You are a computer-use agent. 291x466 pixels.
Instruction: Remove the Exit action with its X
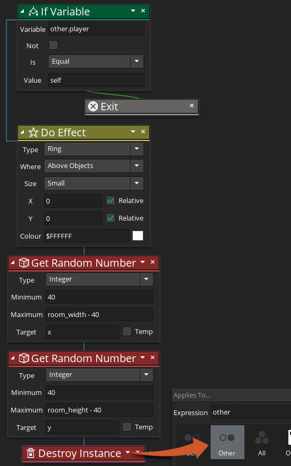pos(192,105)
